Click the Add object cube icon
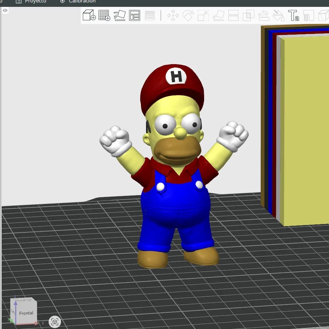The image size is (329, 329). click(x=89, y=15)
